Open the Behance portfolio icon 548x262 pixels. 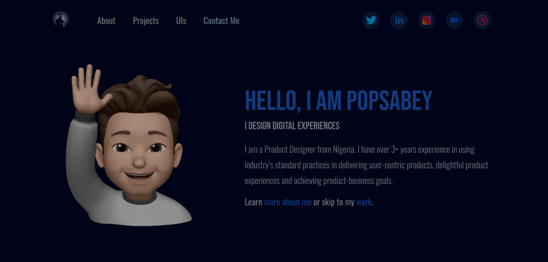[455, 20]
